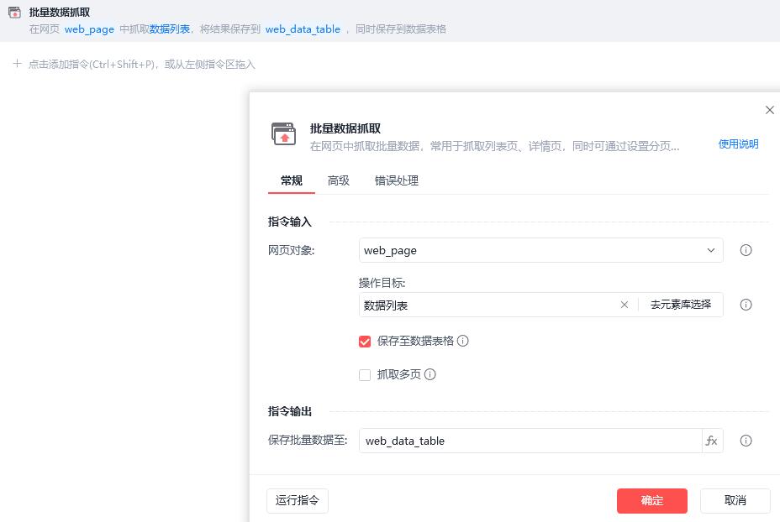This screenshot has width=780, height=522.
Task: Click the 运行指令 button
Action: (298, 500)
